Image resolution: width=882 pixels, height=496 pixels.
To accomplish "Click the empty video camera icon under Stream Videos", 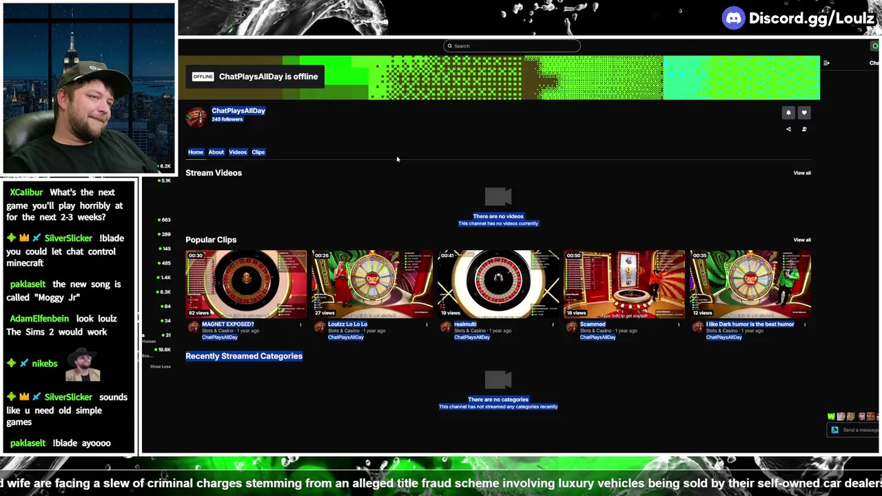I will 498,197.
